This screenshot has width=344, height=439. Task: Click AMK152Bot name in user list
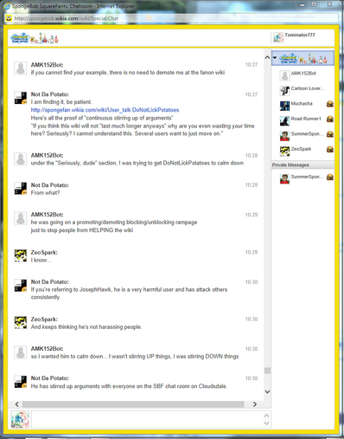303,74
